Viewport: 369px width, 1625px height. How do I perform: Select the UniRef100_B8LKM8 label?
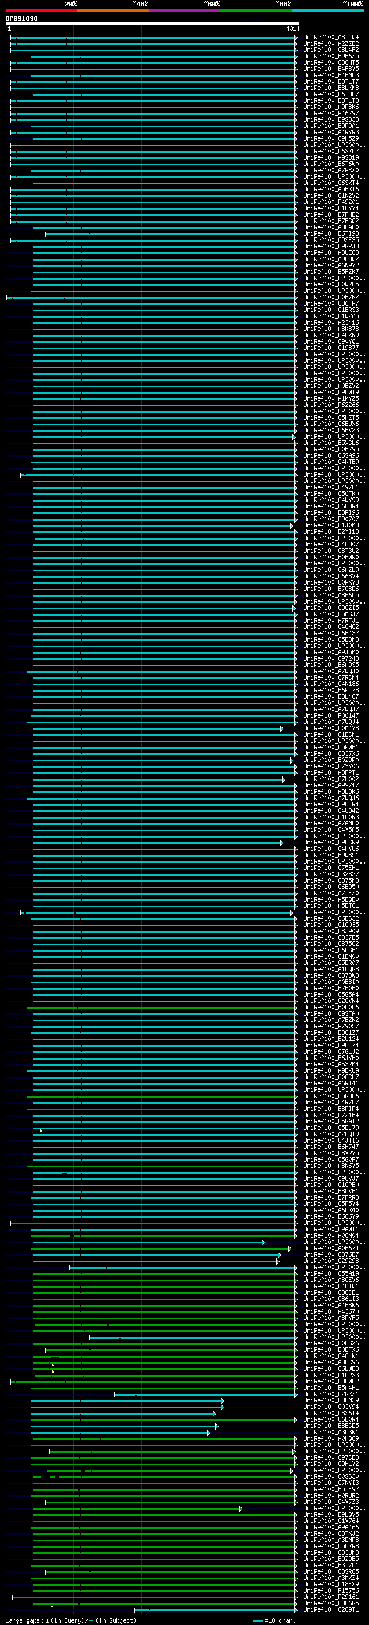(330, 88)
